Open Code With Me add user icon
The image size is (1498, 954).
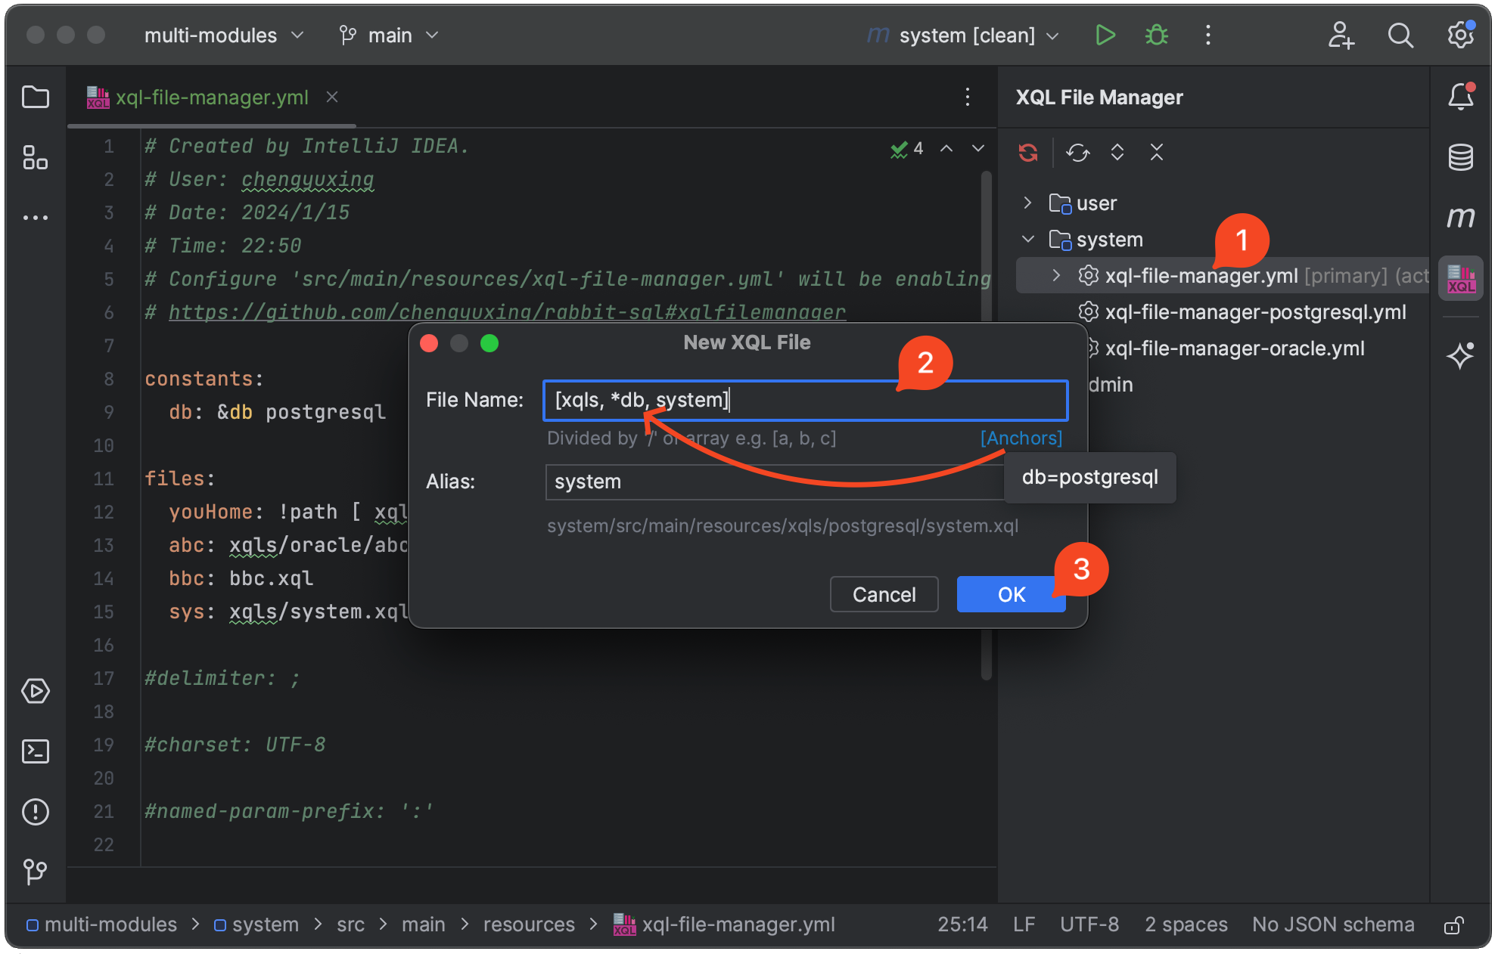point(1341,35)
